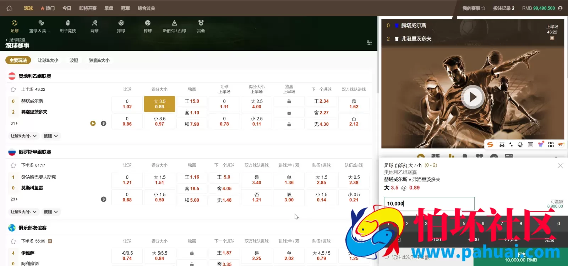The height and width of the screenshot is (266, 568).
Task: Click the Sogou input method S logo
Action: pos(490,145)
